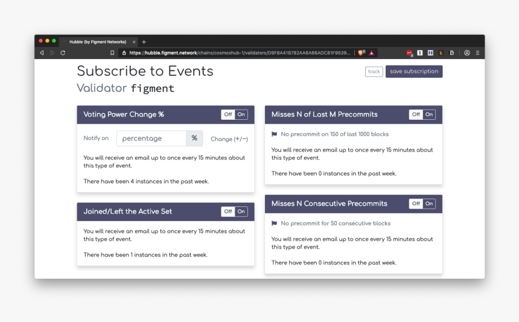Open a new browser tab with the plus button

tap(144, 42)
